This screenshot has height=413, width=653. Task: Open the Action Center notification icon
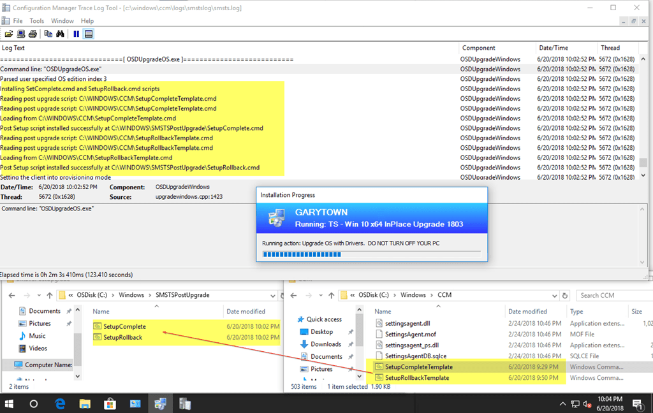pos(637,404)
